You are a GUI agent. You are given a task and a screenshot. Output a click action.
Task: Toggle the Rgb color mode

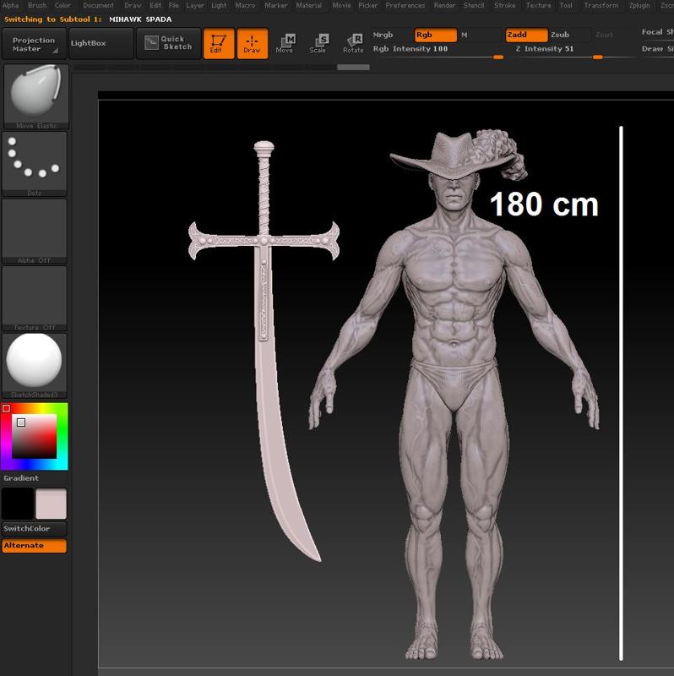click(435, 35)
